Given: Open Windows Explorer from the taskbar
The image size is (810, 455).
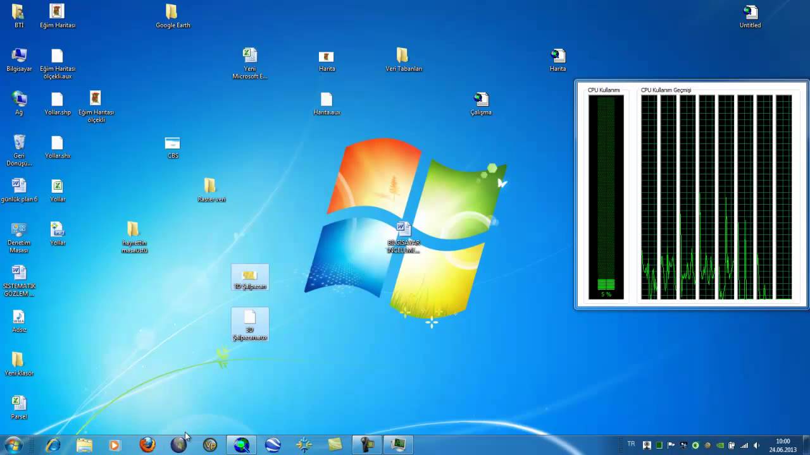Looking at the screenshot, I should coord(84,445).
